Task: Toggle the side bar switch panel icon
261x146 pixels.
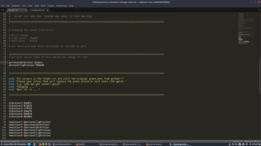Action: [x=2, y=142]
